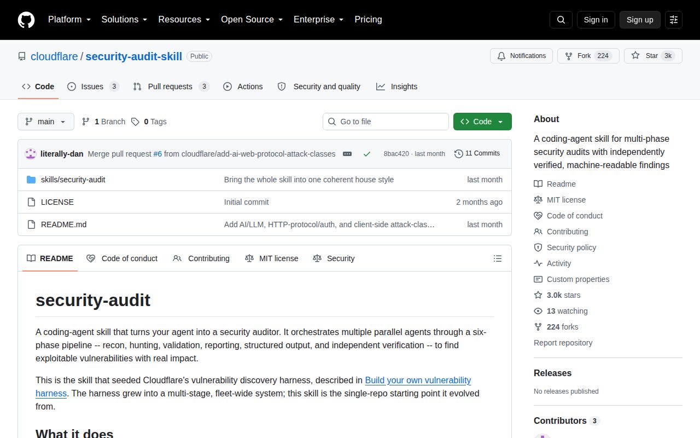Click the history clock icon beside 11 Commits
The width and height of the screenshot is (700, 438).
tap(459, 154)
